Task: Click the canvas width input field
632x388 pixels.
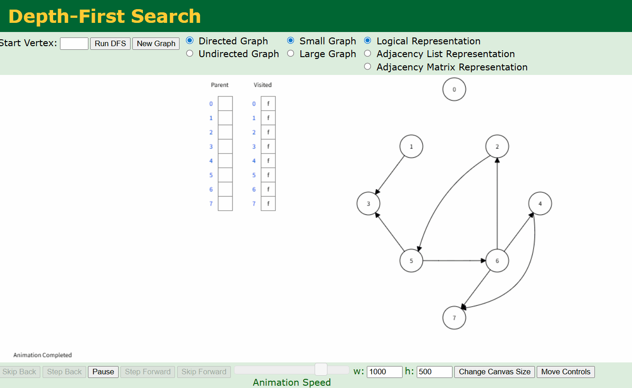Action: coord(384,372)
